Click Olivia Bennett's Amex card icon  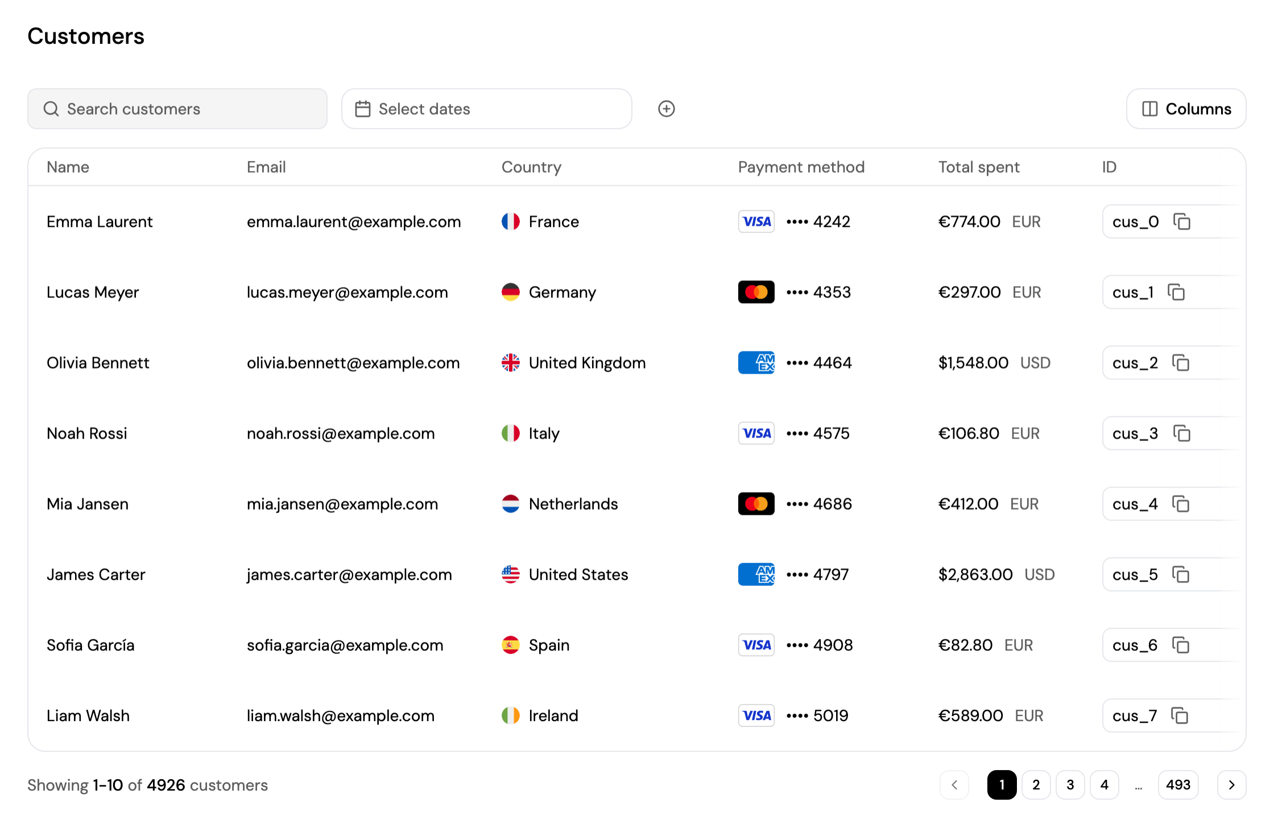click(756, 363)
